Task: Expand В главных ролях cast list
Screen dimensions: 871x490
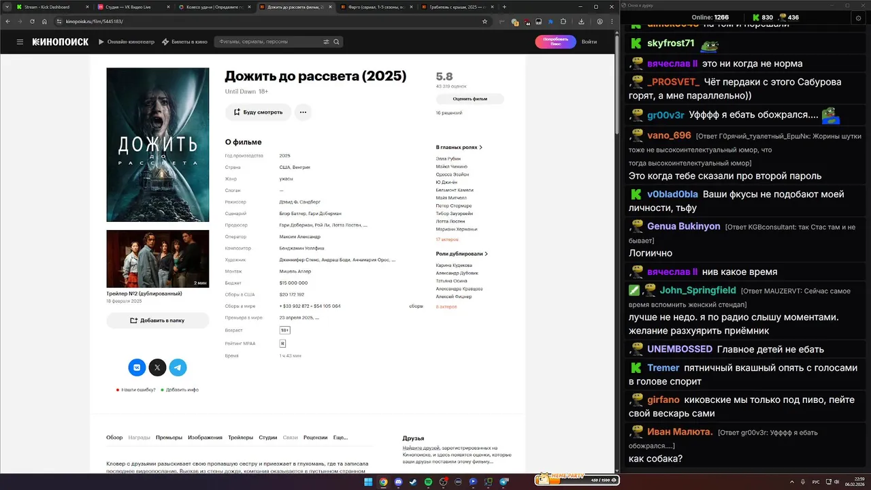Action: pos(459,147)
